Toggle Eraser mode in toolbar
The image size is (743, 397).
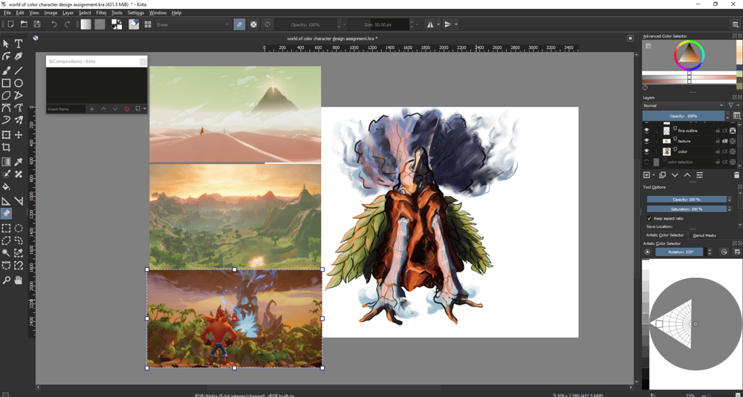click(x=239, y=24)
